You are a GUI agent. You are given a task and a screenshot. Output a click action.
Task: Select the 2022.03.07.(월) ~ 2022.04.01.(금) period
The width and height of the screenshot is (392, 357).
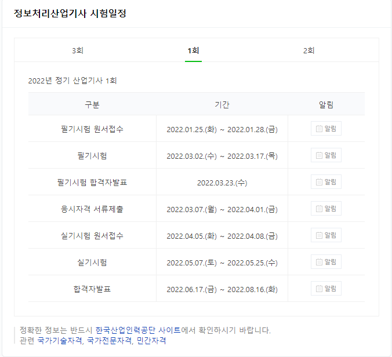pyautogui.click(x=222, y=209)
